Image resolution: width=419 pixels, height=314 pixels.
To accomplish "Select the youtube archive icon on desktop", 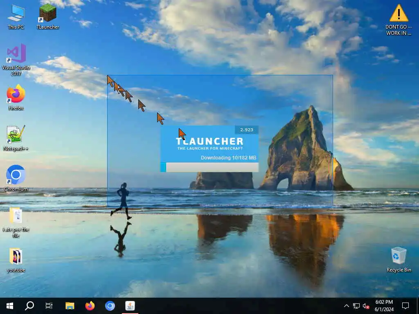I will (x=16, y=260).
